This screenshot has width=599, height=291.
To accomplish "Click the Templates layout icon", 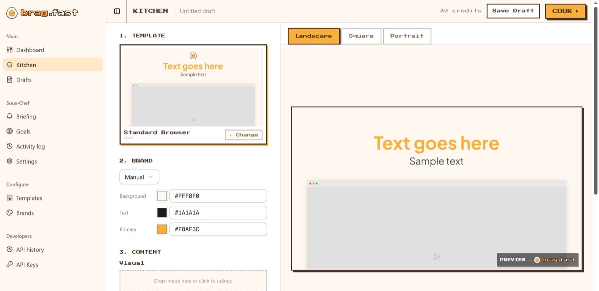I will [x=10, y=198].
